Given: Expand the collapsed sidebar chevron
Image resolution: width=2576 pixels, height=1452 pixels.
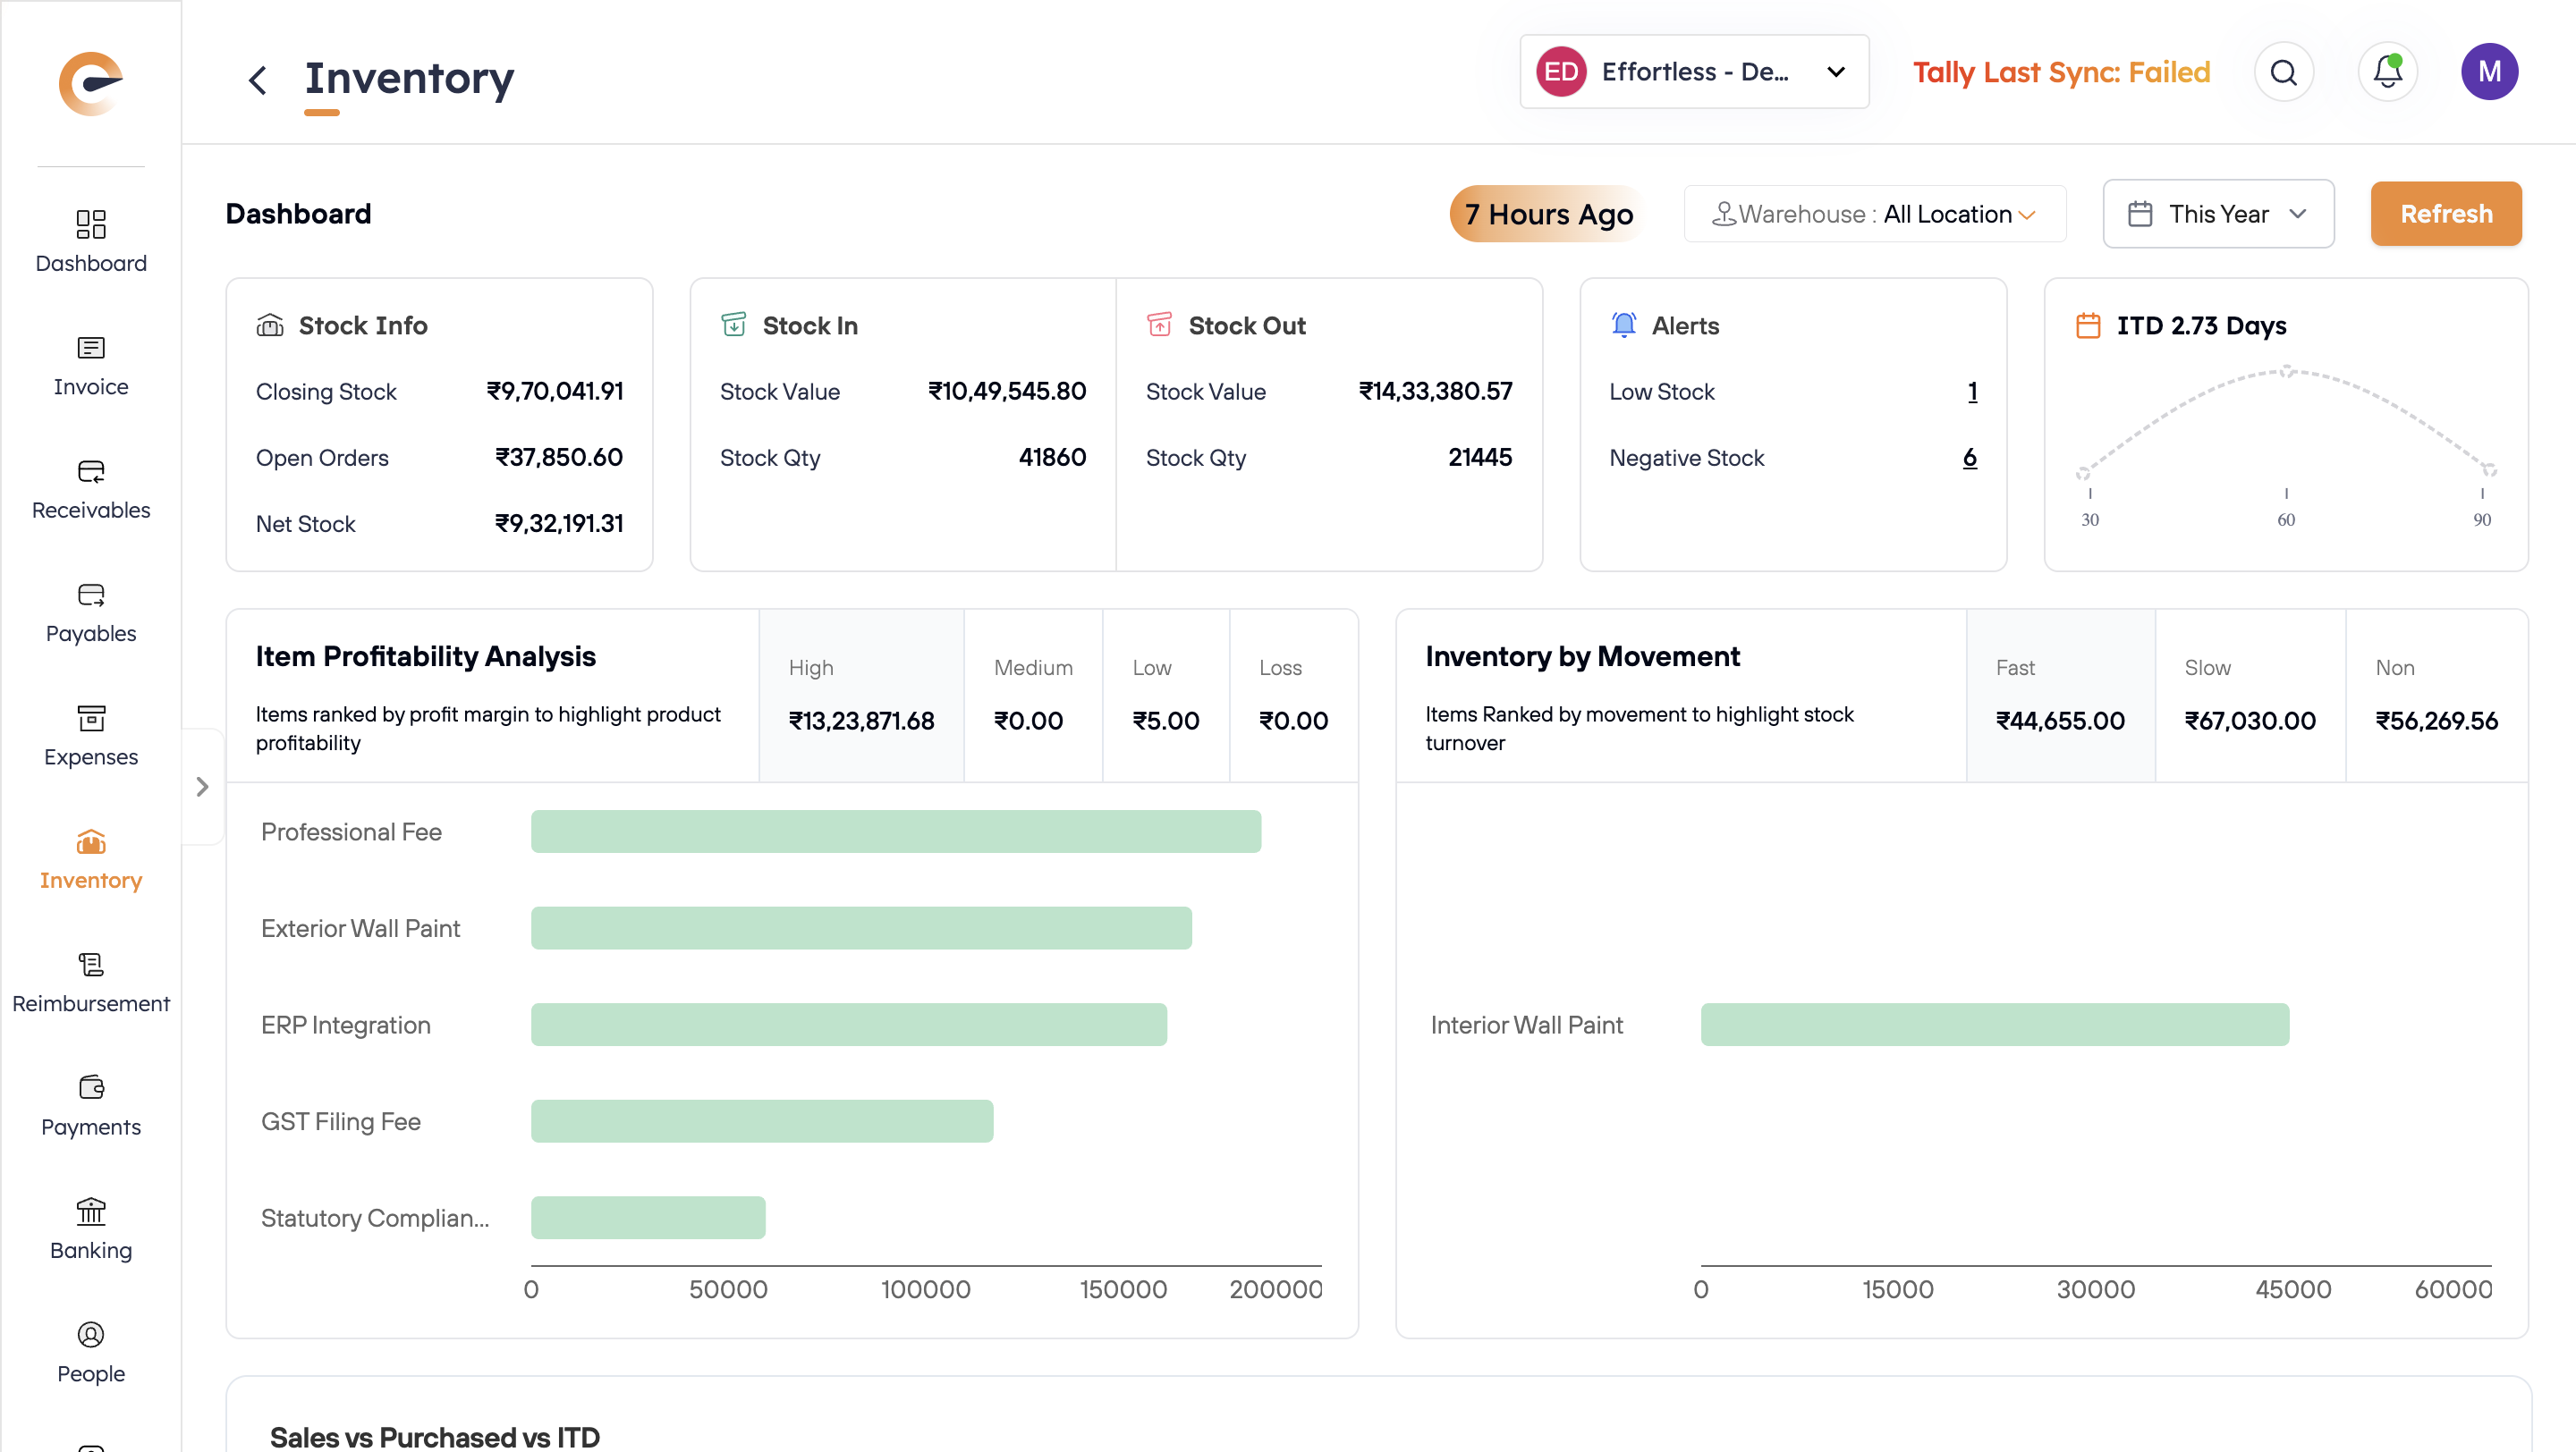Looking at the screenshot, I should tap(203, 787).
